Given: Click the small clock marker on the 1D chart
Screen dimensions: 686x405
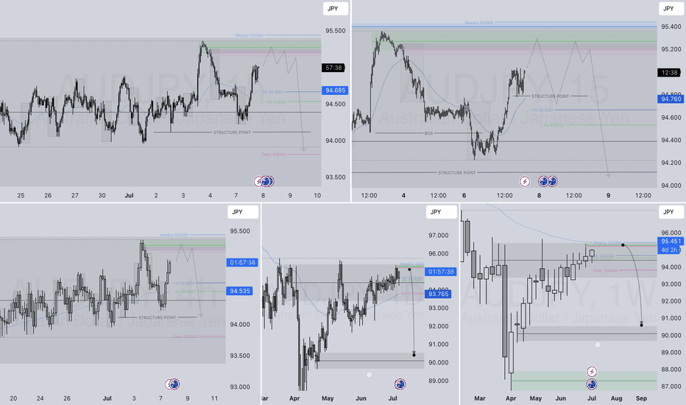Looking at the screenshot, I should 369,375.
